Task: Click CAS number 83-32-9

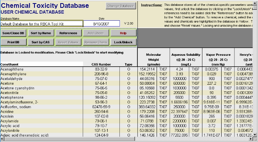Action: click(101, 69)
